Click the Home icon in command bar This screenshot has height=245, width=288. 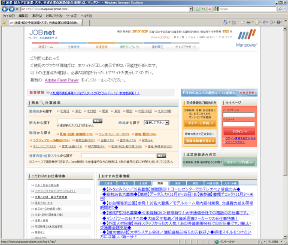tap(225, 22)
